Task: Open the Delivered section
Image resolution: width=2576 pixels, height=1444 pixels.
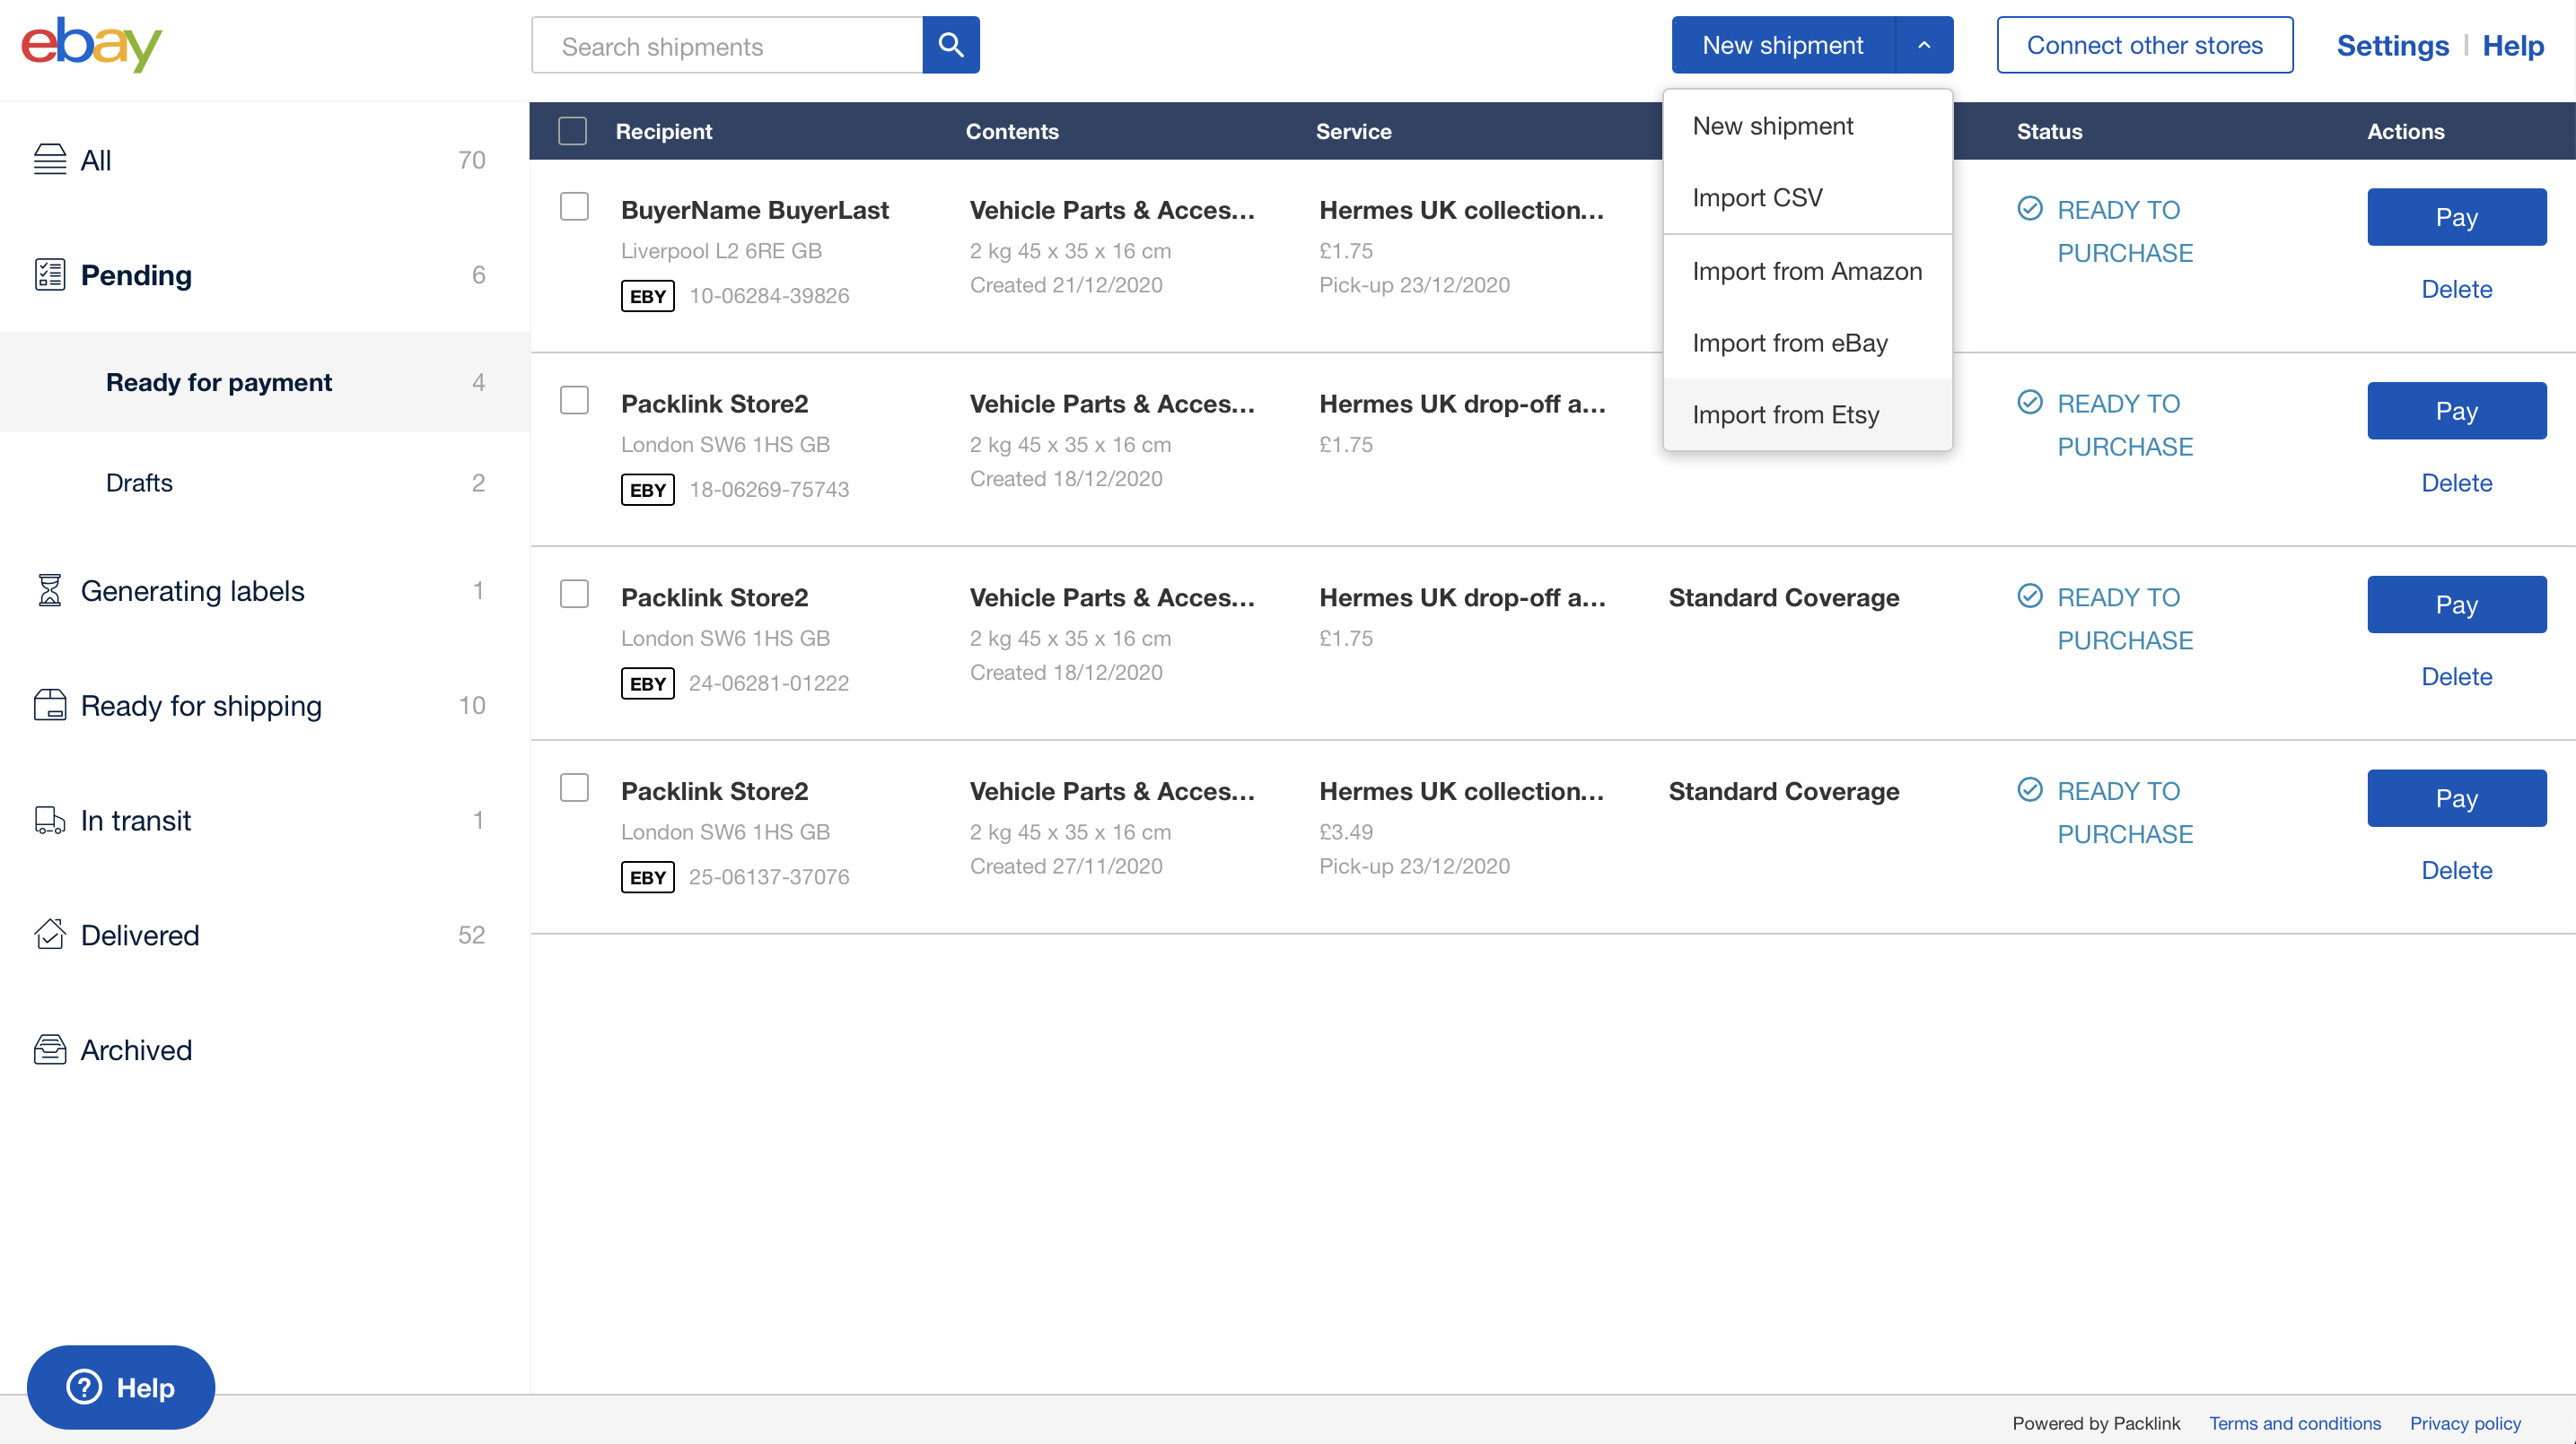Action: [x=264, y=935]
